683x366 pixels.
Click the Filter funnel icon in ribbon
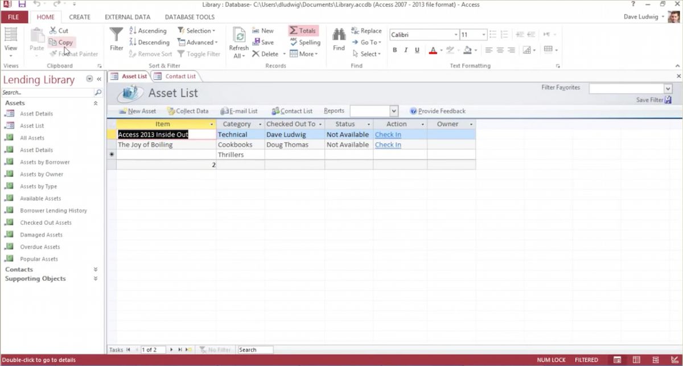pyautogui.click(x=116, y=35)
